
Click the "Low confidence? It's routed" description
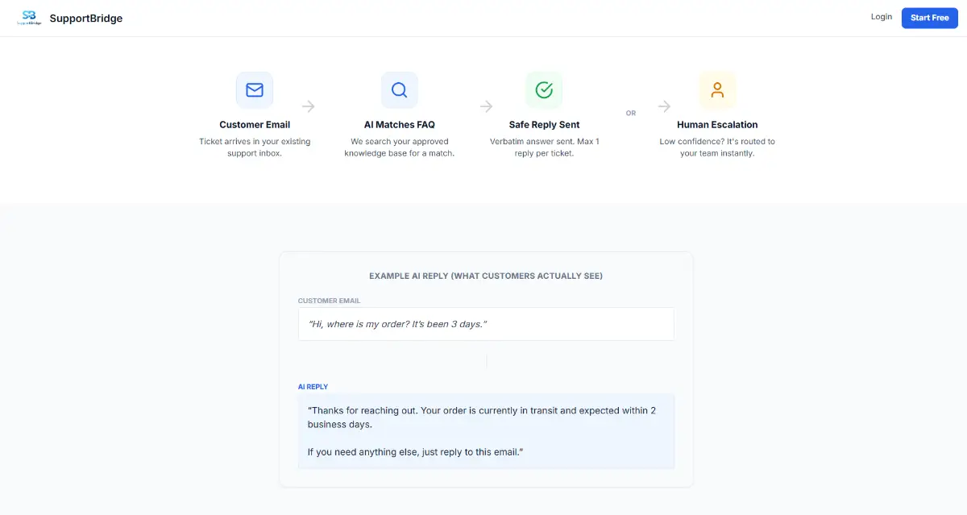[x=717, y=147]
